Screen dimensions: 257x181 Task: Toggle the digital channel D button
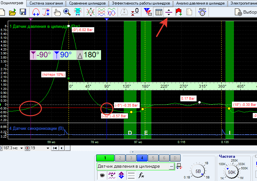(x=175, y=158)
